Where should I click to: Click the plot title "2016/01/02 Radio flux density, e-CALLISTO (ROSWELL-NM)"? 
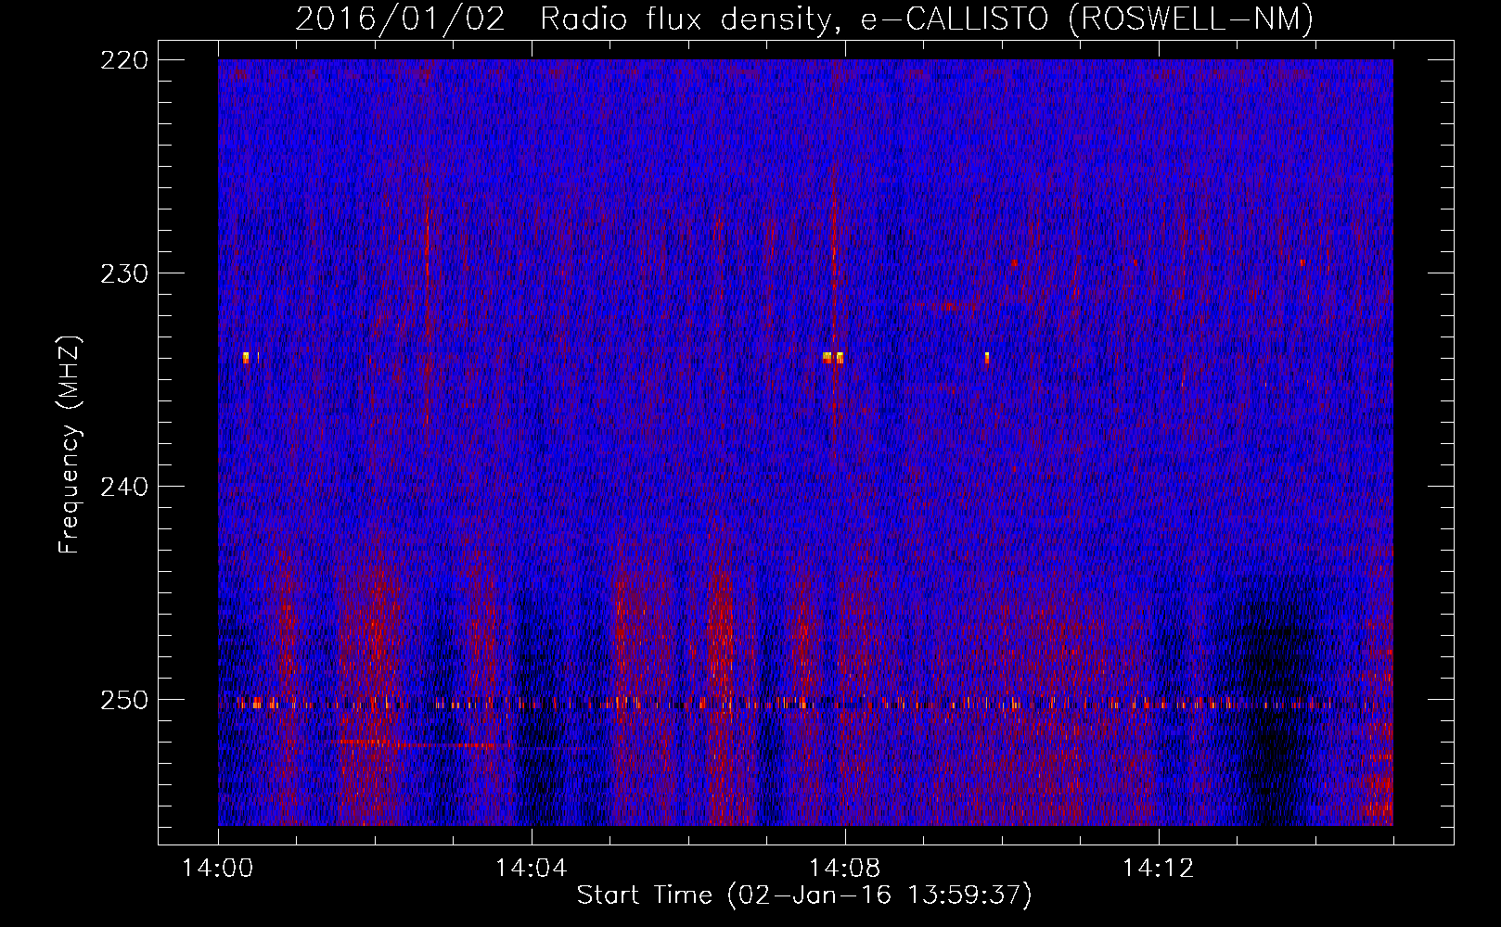(x=804, y=19)
